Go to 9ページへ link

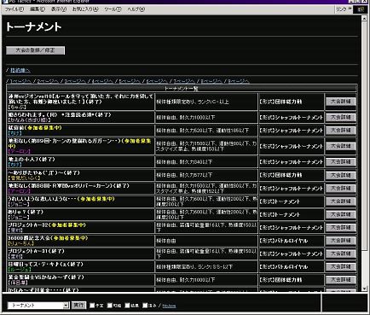point(239,81)
